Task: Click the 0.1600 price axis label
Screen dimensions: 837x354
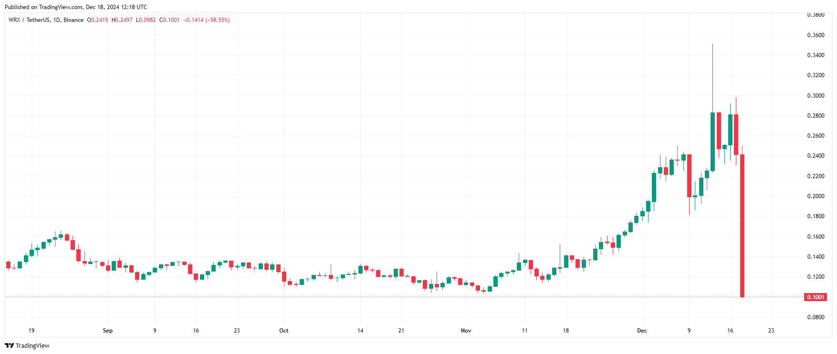Action: [816, 237]
